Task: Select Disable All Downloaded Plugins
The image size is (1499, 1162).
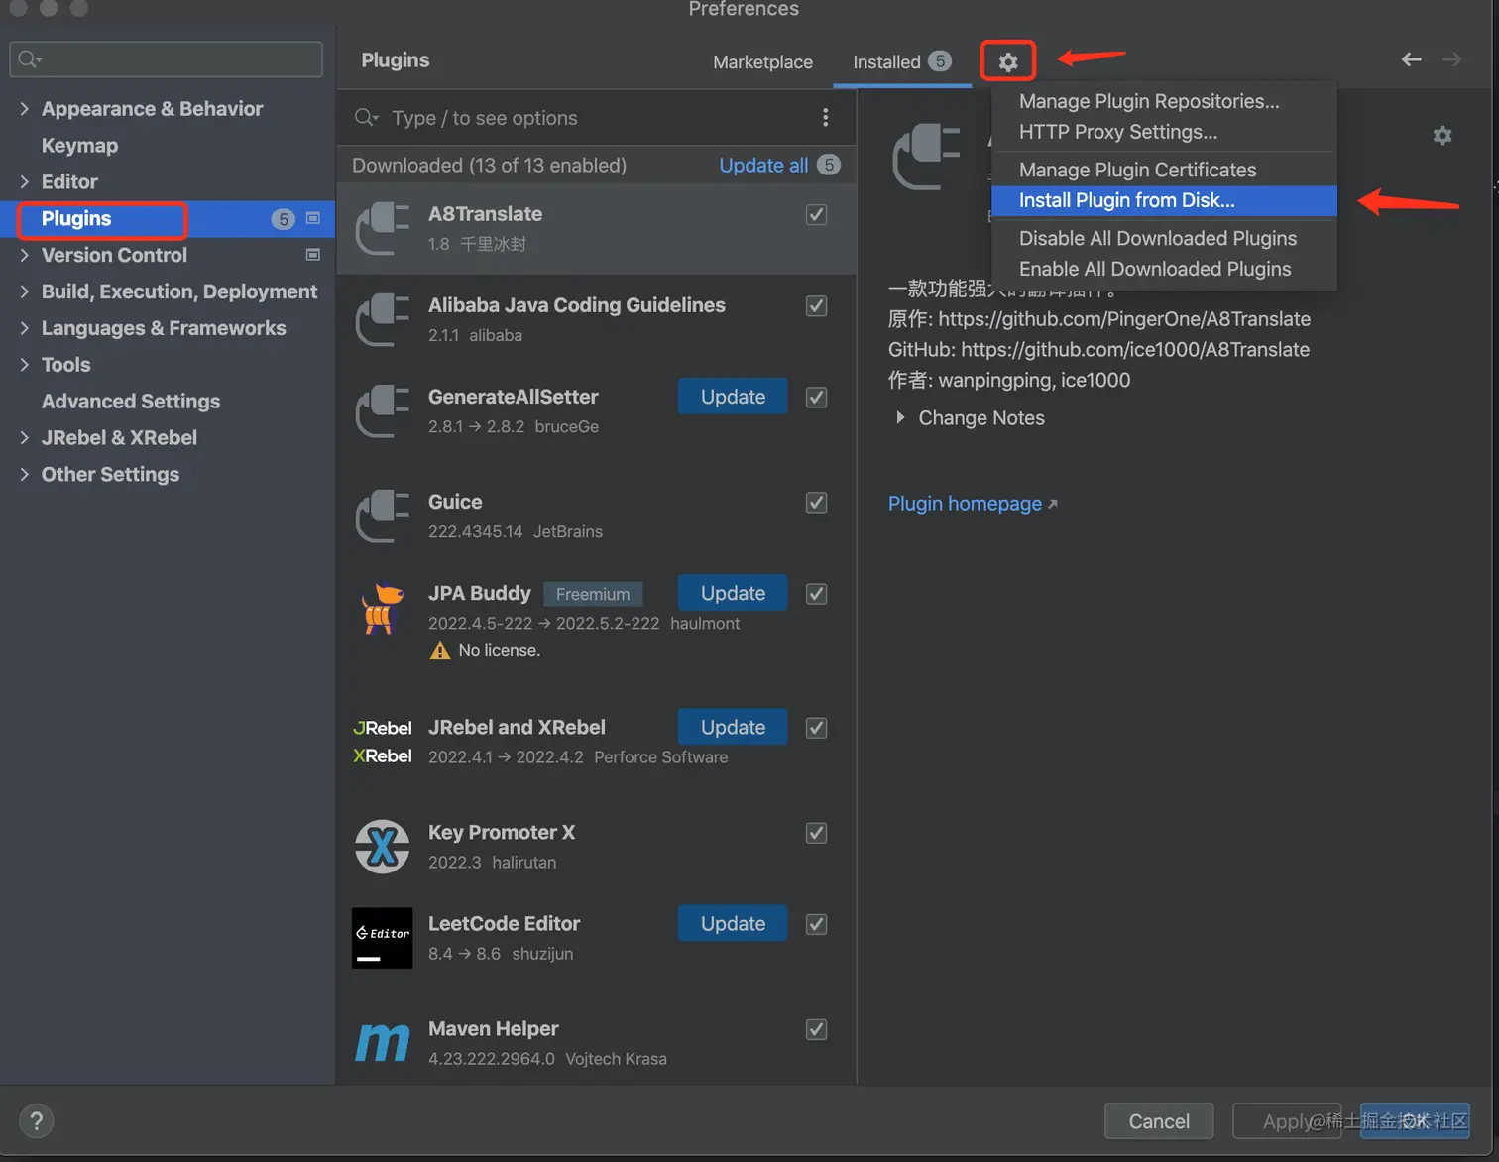Action: coord(1164,238)
